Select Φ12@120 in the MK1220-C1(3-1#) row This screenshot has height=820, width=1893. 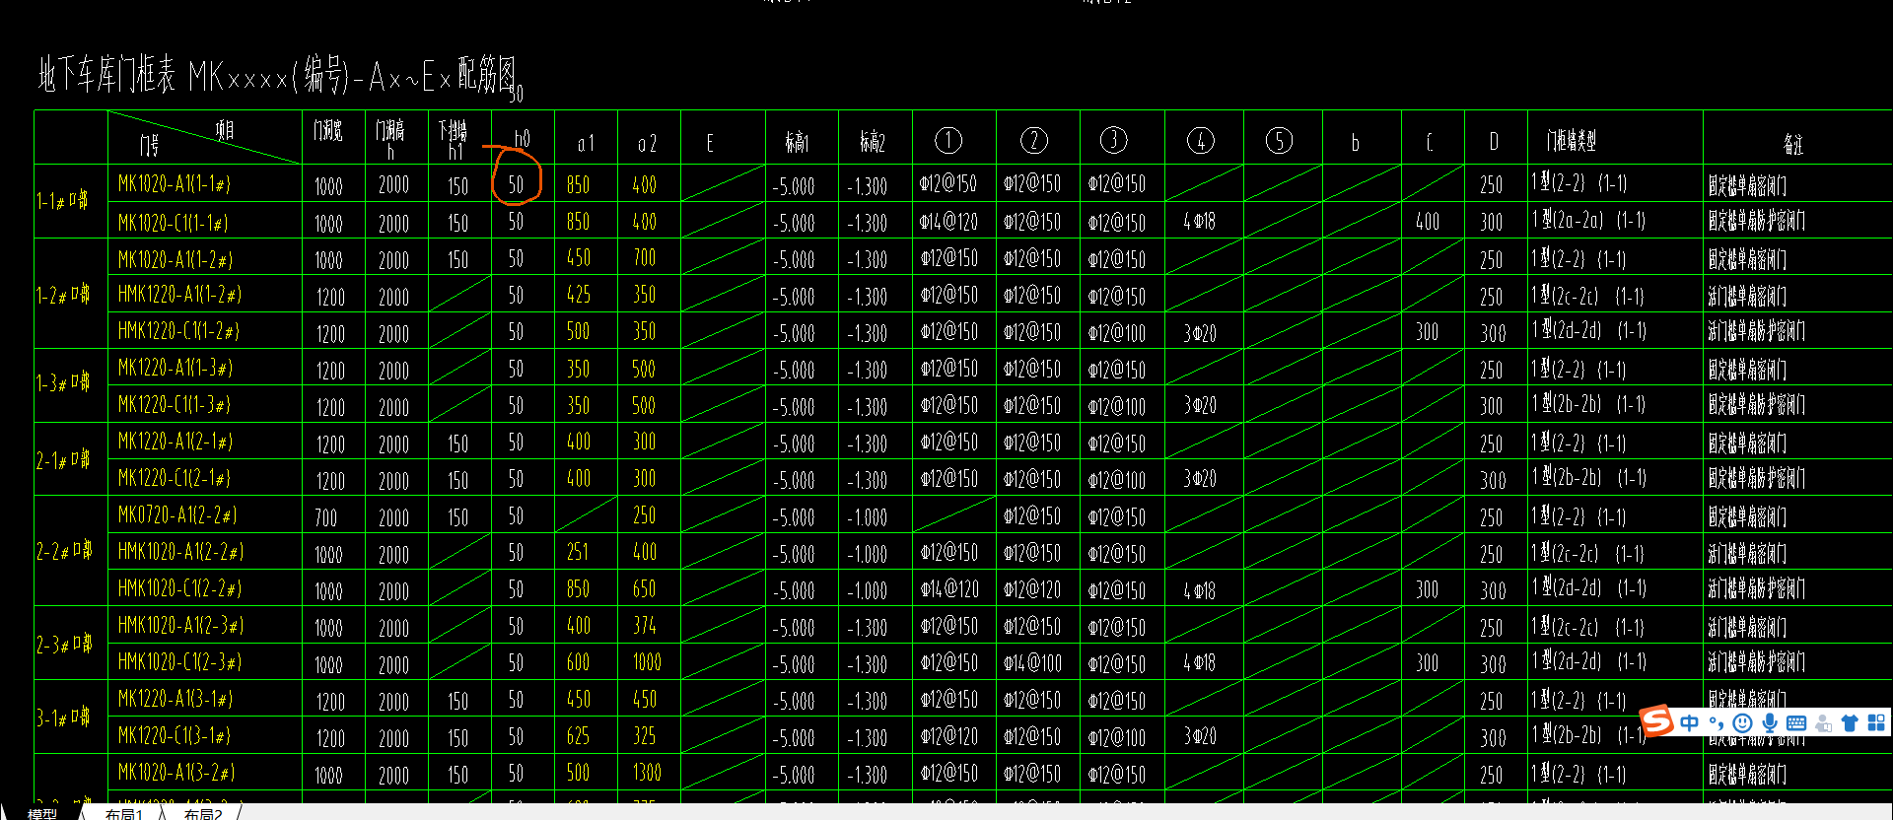click(x=948, y=737)
